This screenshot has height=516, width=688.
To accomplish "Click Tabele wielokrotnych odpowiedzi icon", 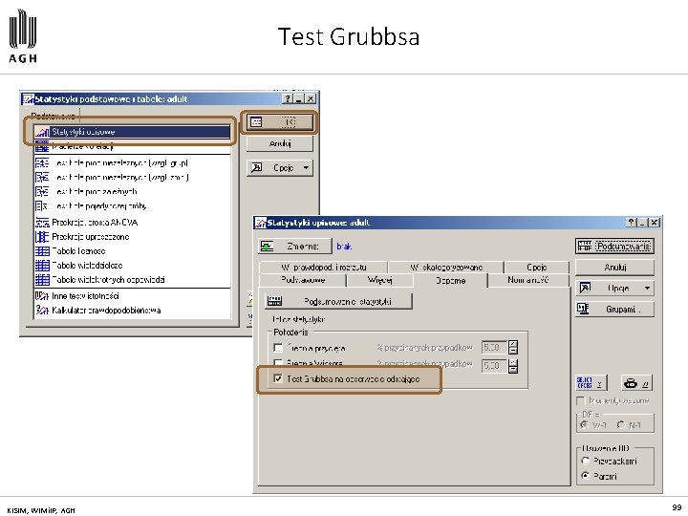I will click(42, 279).
